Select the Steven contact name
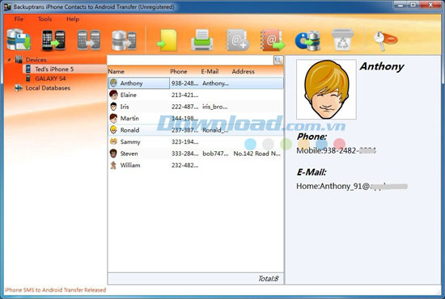Viewport: 445px width, 299px height. point(129,154)
